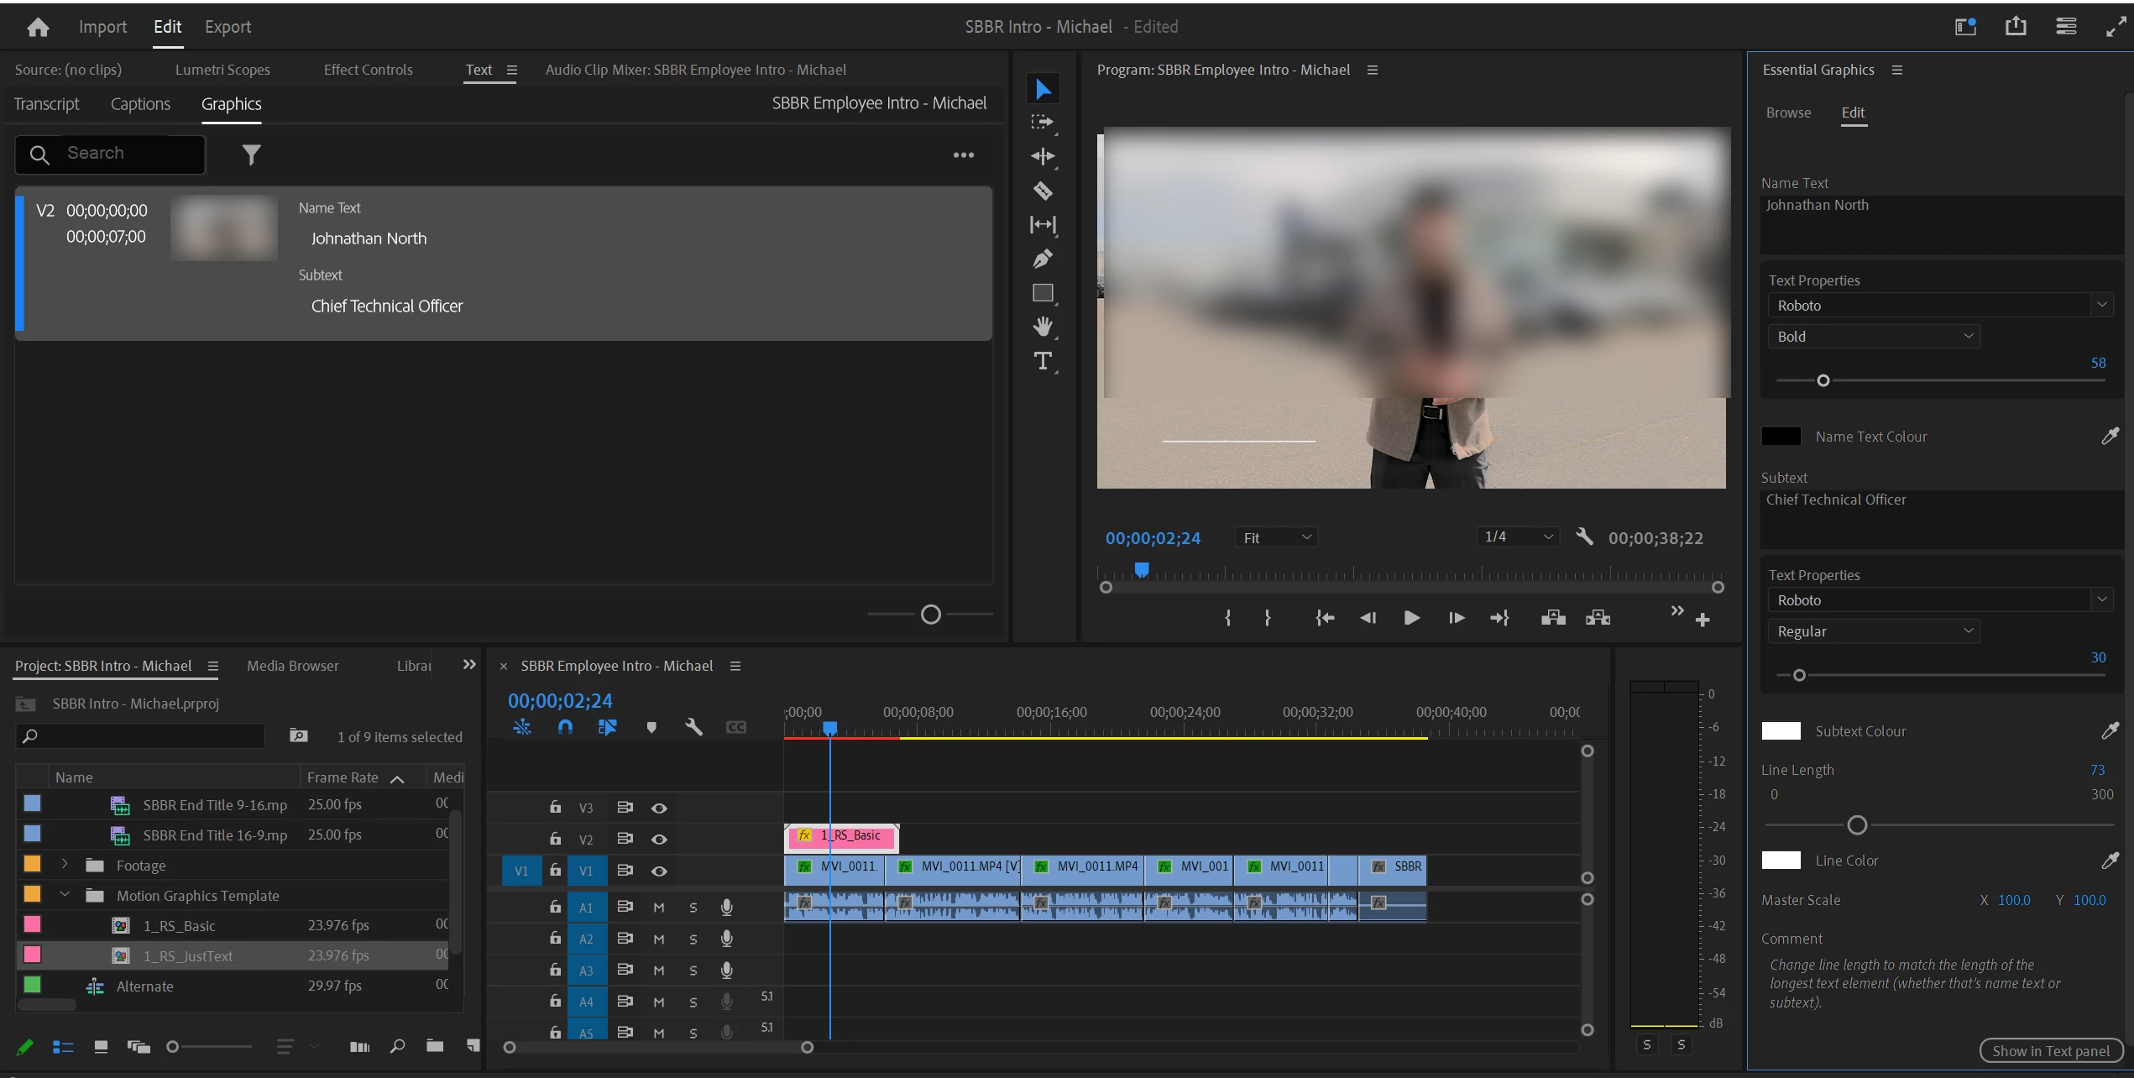Open the Export workspace
The width and height of the screenshot is (2134, 1078).
pyautogui.click(x=228, y=27)
